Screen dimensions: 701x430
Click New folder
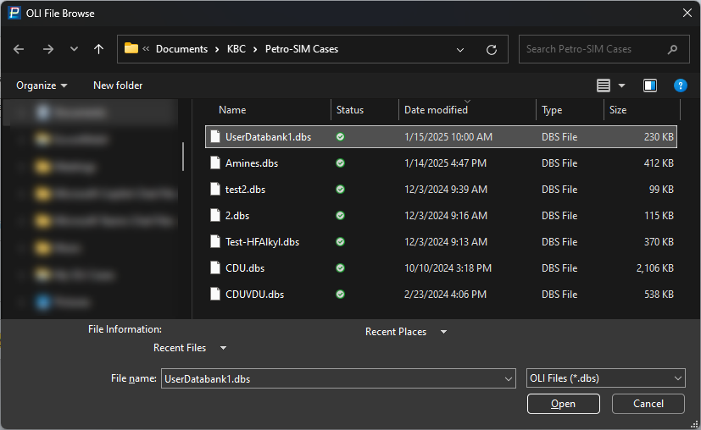pyautogui.click(x=118, y=85)
